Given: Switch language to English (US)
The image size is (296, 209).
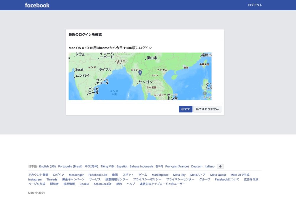Looking at the screenshot, I should pos(47,166).
